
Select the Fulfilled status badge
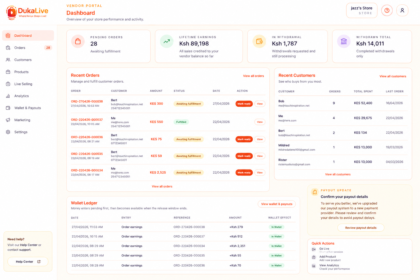pos(181,122)
